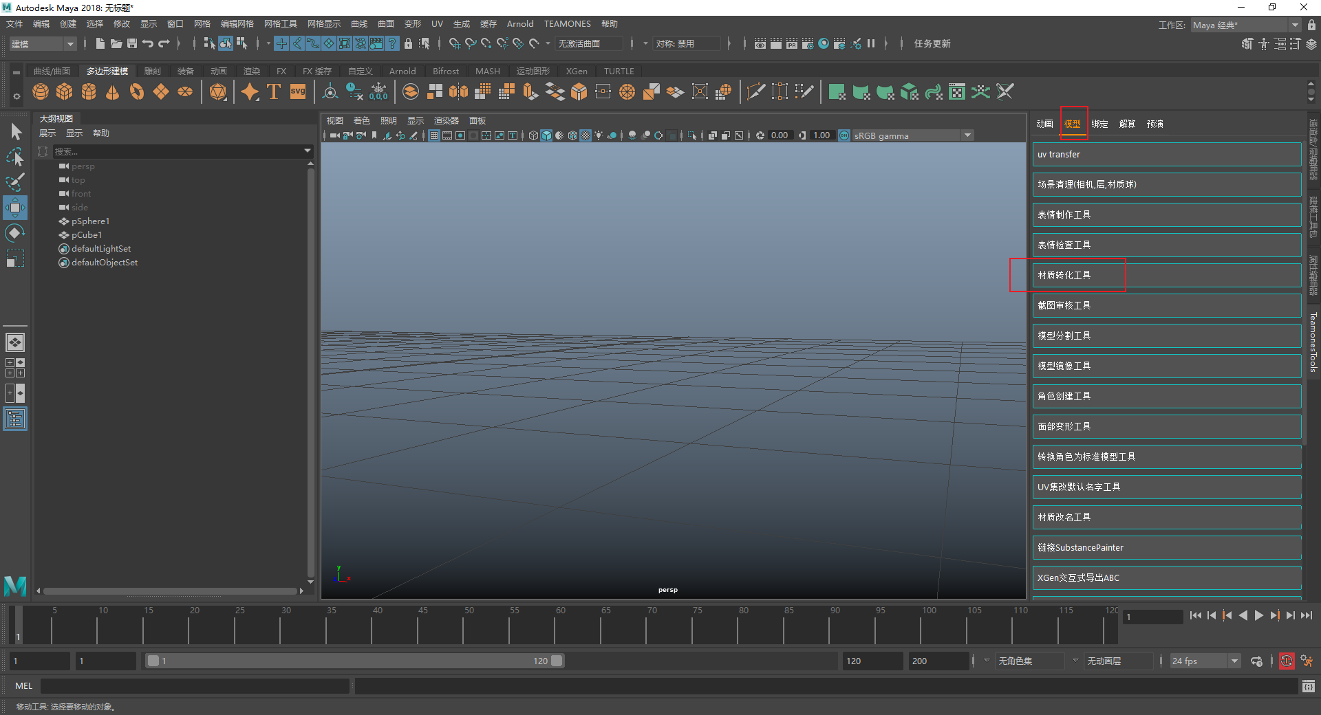Click the 材质转化工具 button
The height and width of the screenshot is (715, 1321).
tap(1166, 275)
